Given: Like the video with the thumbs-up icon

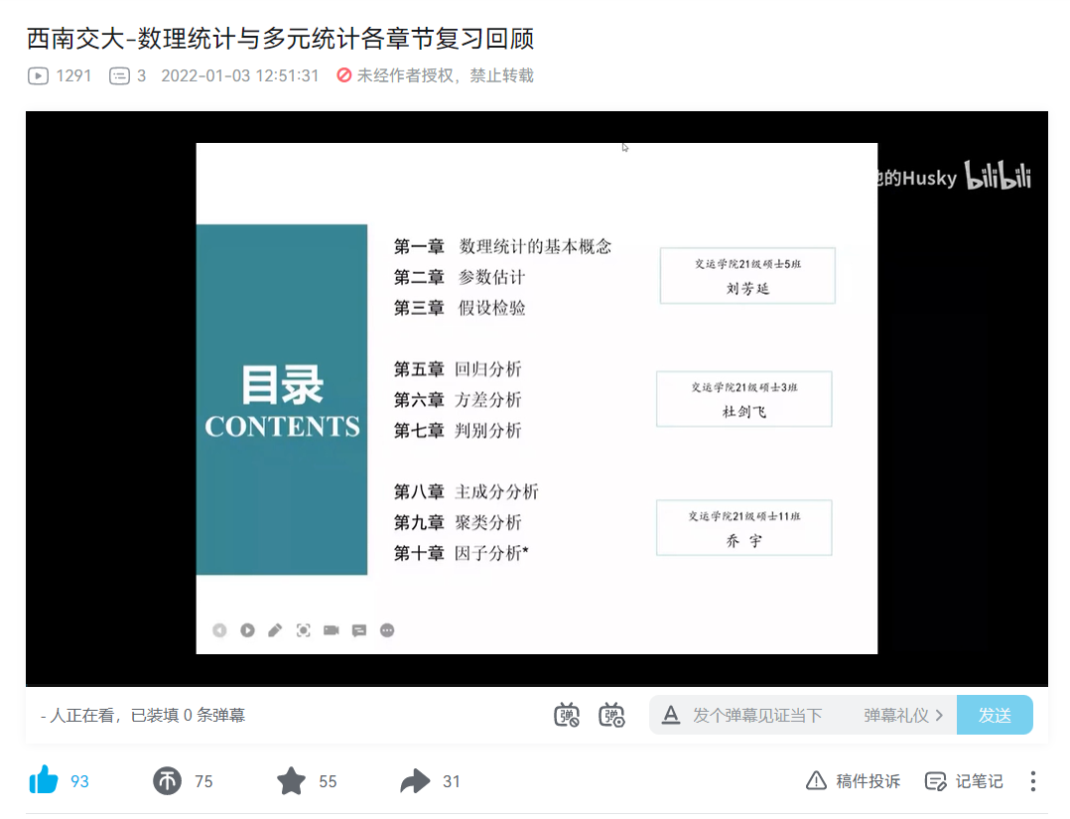Looking at the screenshot, I should click(x=45, y=781).
